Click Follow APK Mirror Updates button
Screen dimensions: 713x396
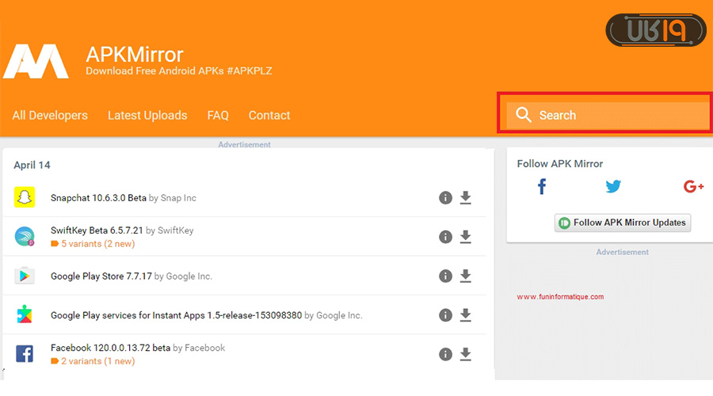tap(622, 223)
